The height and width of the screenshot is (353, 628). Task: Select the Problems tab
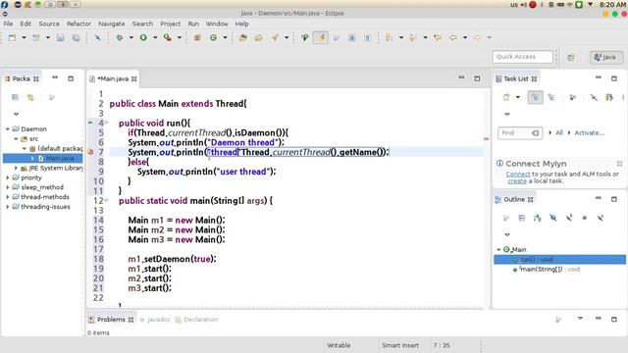(x=111, y=320)
